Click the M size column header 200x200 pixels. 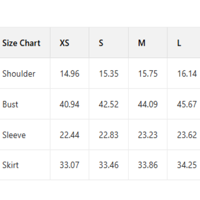click(142, 43)
